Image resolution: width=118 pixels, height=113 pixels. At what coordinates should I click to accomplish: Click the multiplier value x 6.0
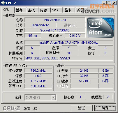(38, 76)
